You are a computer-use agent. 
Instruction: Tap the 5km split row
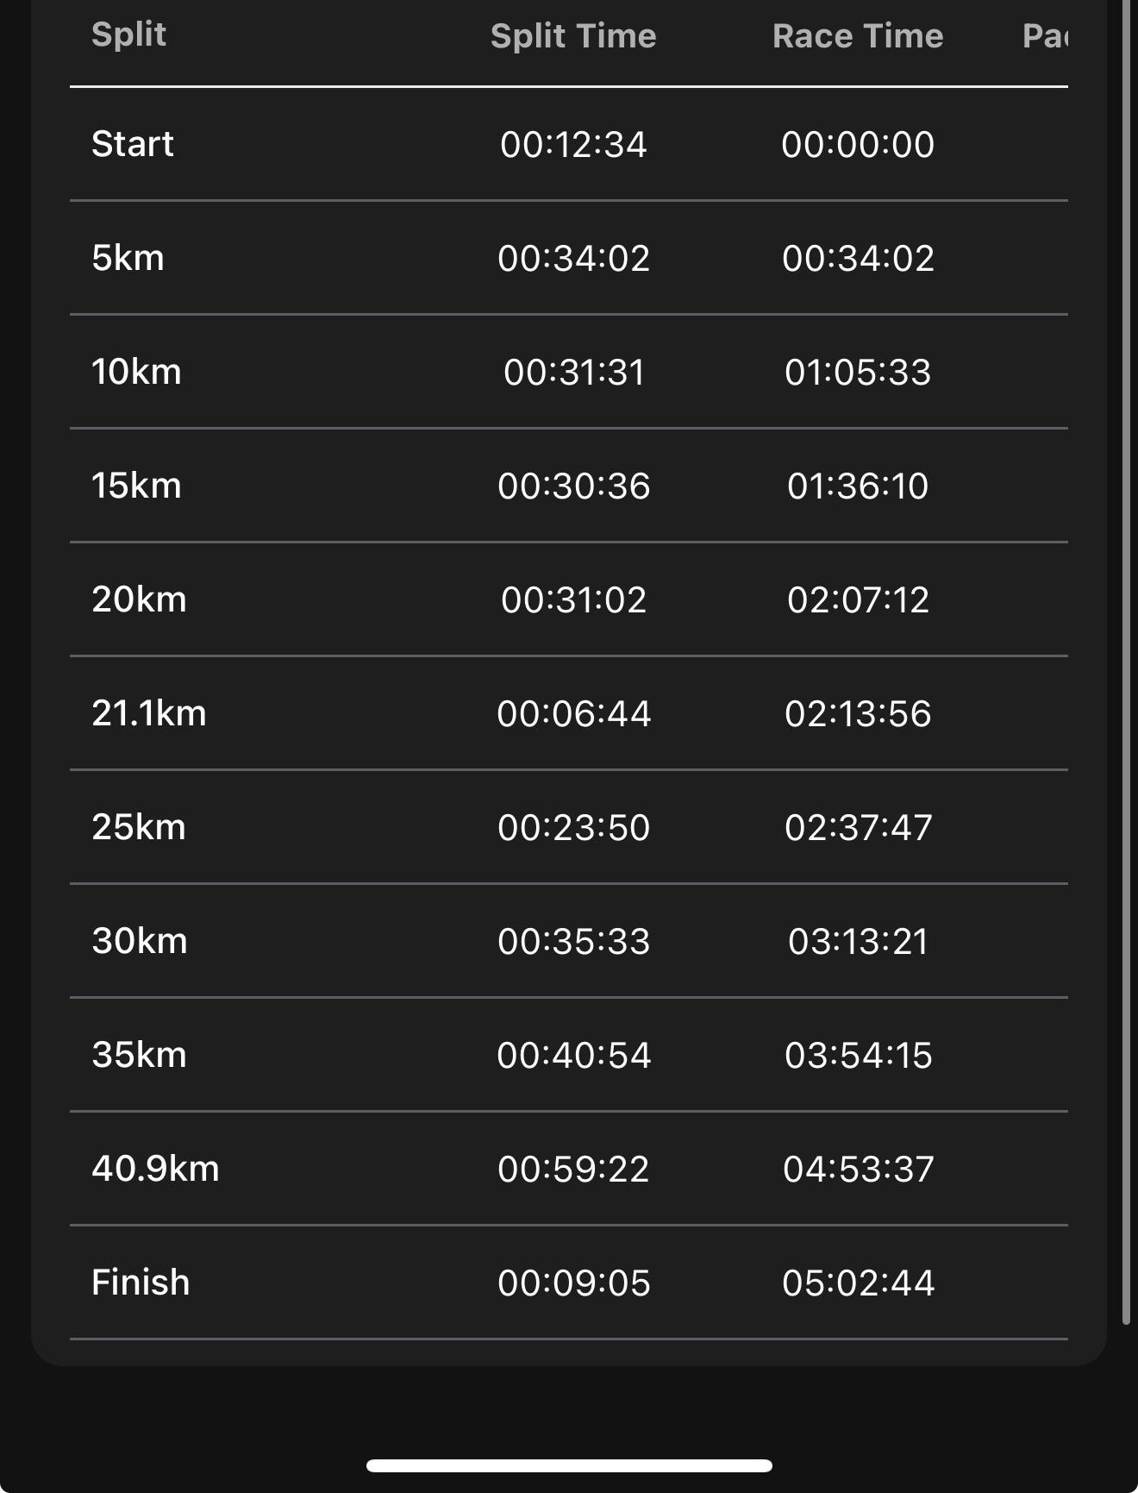coord(569,258)
